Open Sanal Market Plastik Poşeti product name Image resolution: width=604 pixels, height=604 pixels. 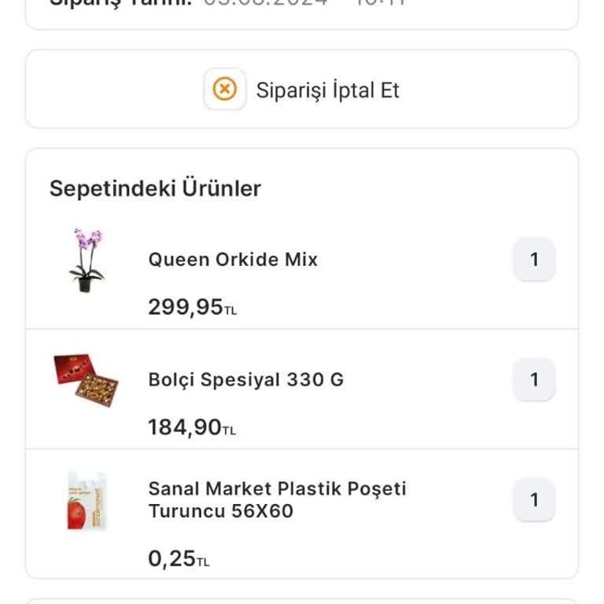click(277, 499)
